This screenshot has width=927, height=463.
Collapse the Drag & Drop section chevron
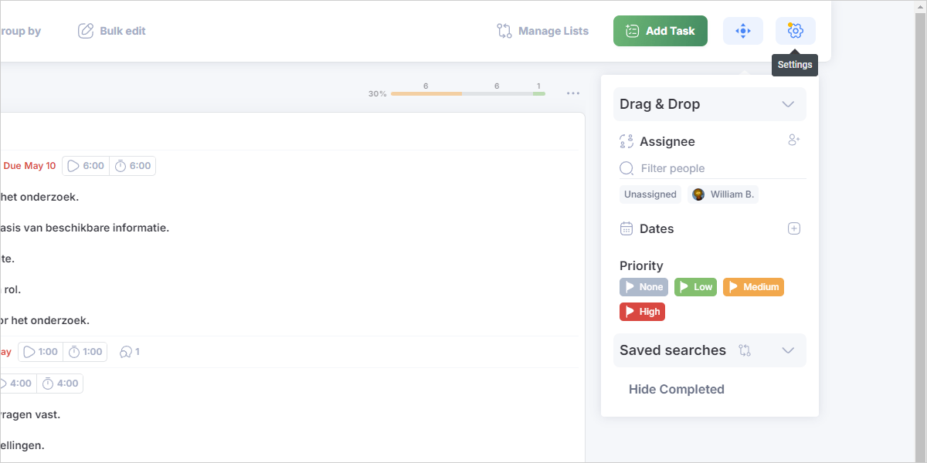[x=788, y=104]
